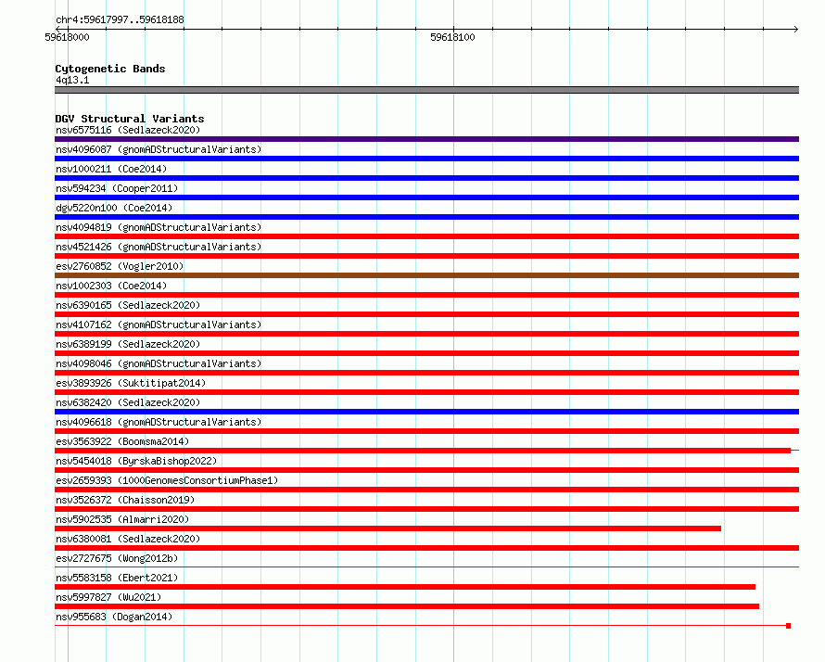Open variant nsv4096087 (gnomADStructuralVariants)
Image resolution: width=825 pixels, height=662 pixels.
[x=159, y=149]
